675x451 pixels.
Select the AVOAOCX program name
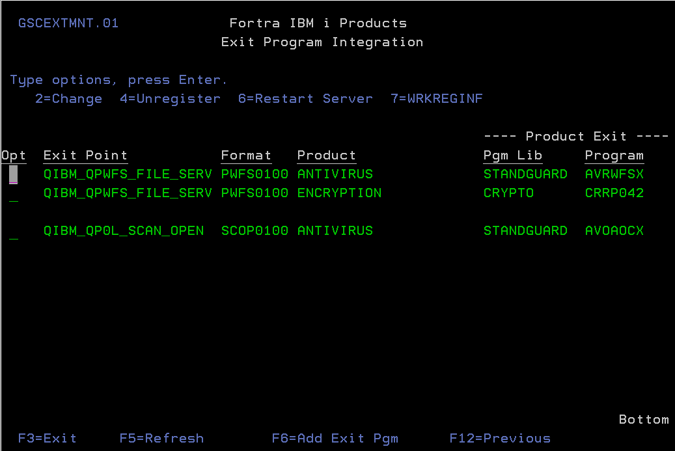click(x=614, y=230)
